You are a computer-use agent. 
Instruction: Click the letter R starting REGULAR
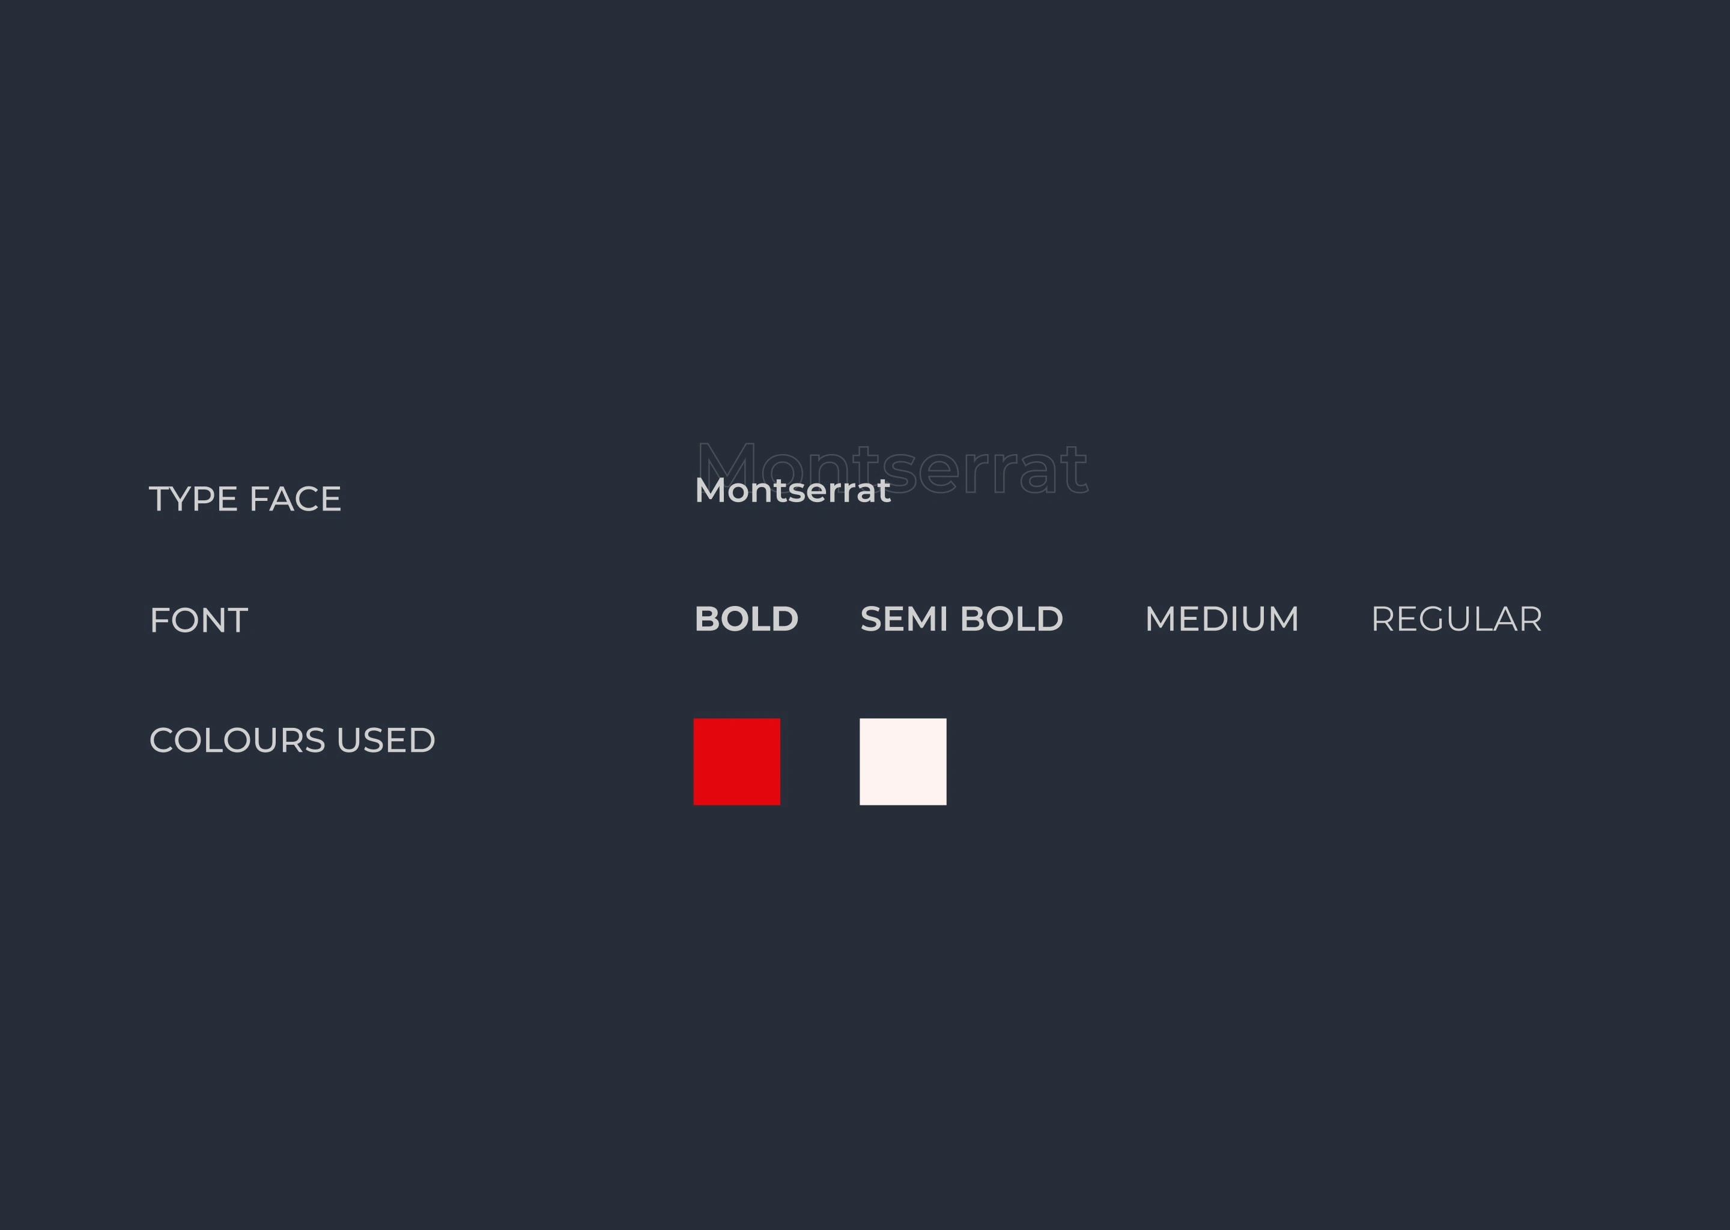[1383, 619]
